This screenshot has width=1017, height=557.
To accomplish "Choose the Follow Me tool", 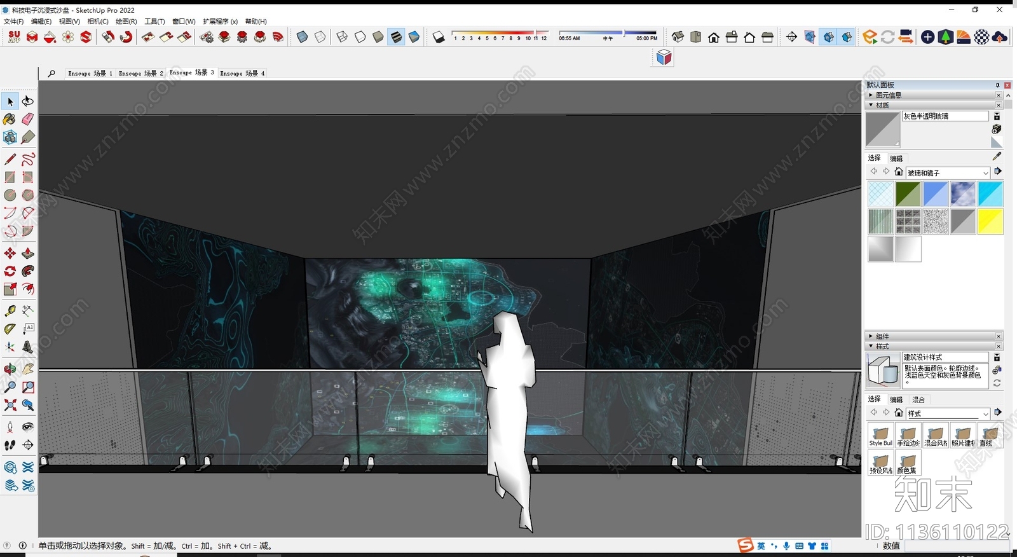I will [x=28, y=272].
